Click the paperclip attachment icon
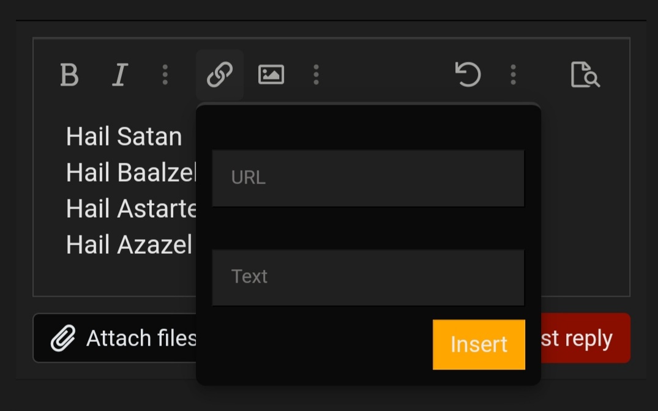The height and width of the screenshot is (411, 658). [62, 338]
